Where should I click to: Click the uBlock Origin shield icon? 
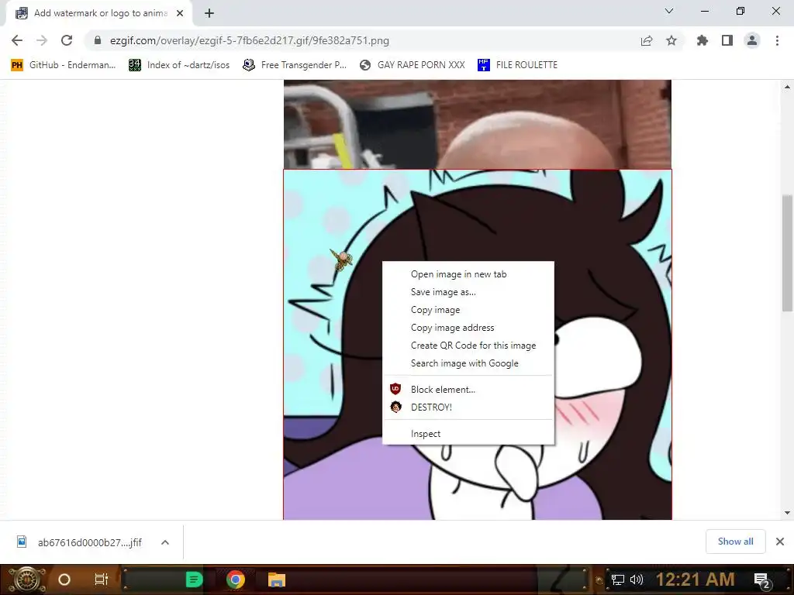pos(395,389)
